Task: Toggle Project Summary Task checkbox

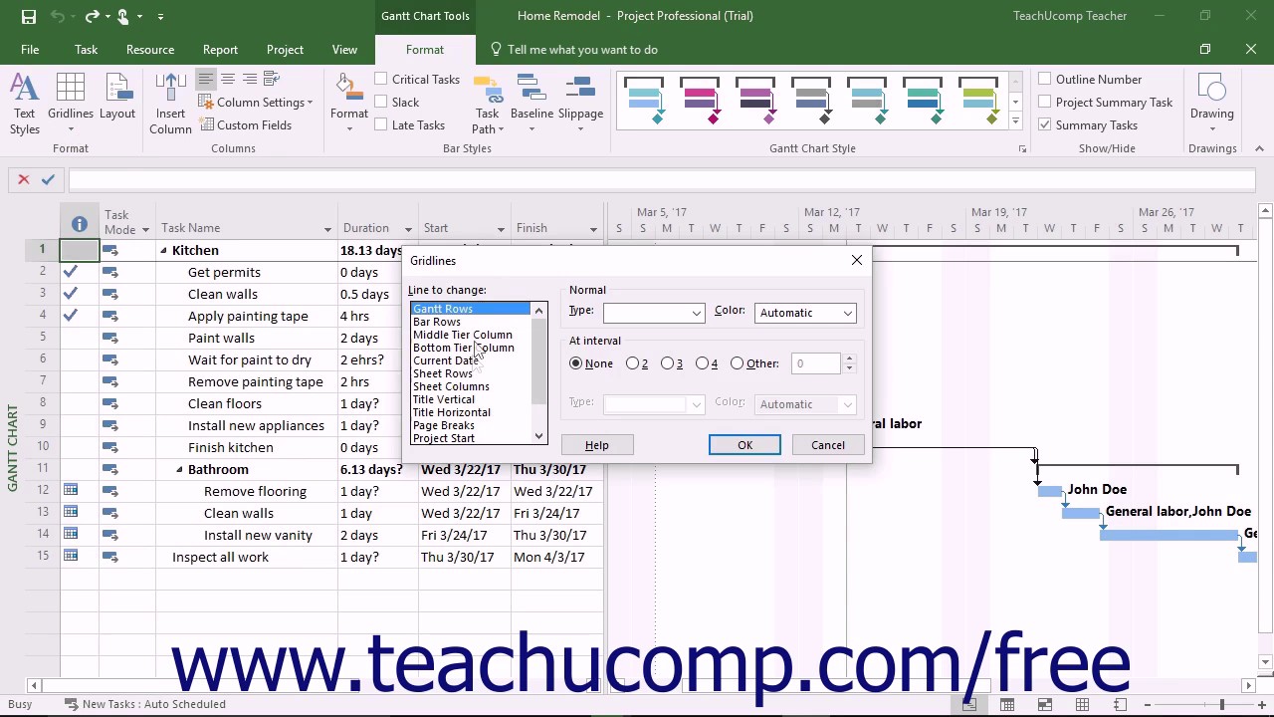Action: (x=1044, y=102)
